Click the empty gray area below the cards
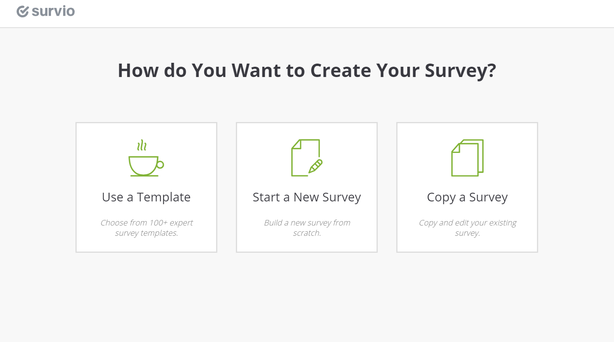 [307, 296]
